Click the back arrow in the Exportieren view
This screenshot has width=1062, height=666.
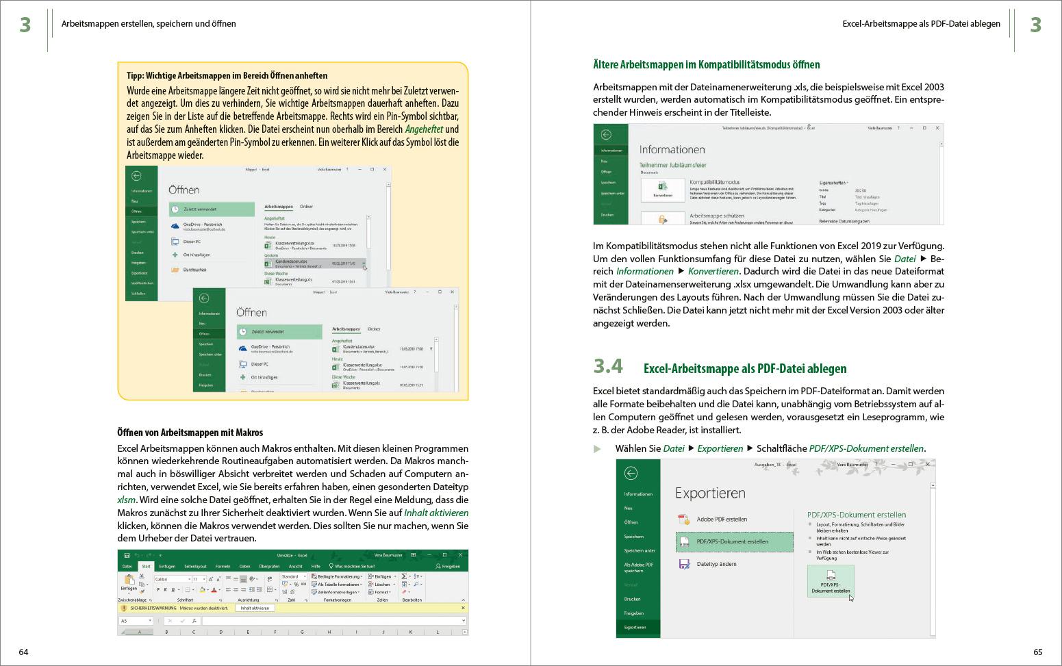pos(630,472)
